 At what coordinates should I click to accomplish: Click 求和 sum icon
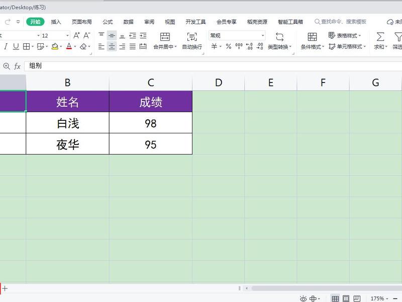pos(380,37)
